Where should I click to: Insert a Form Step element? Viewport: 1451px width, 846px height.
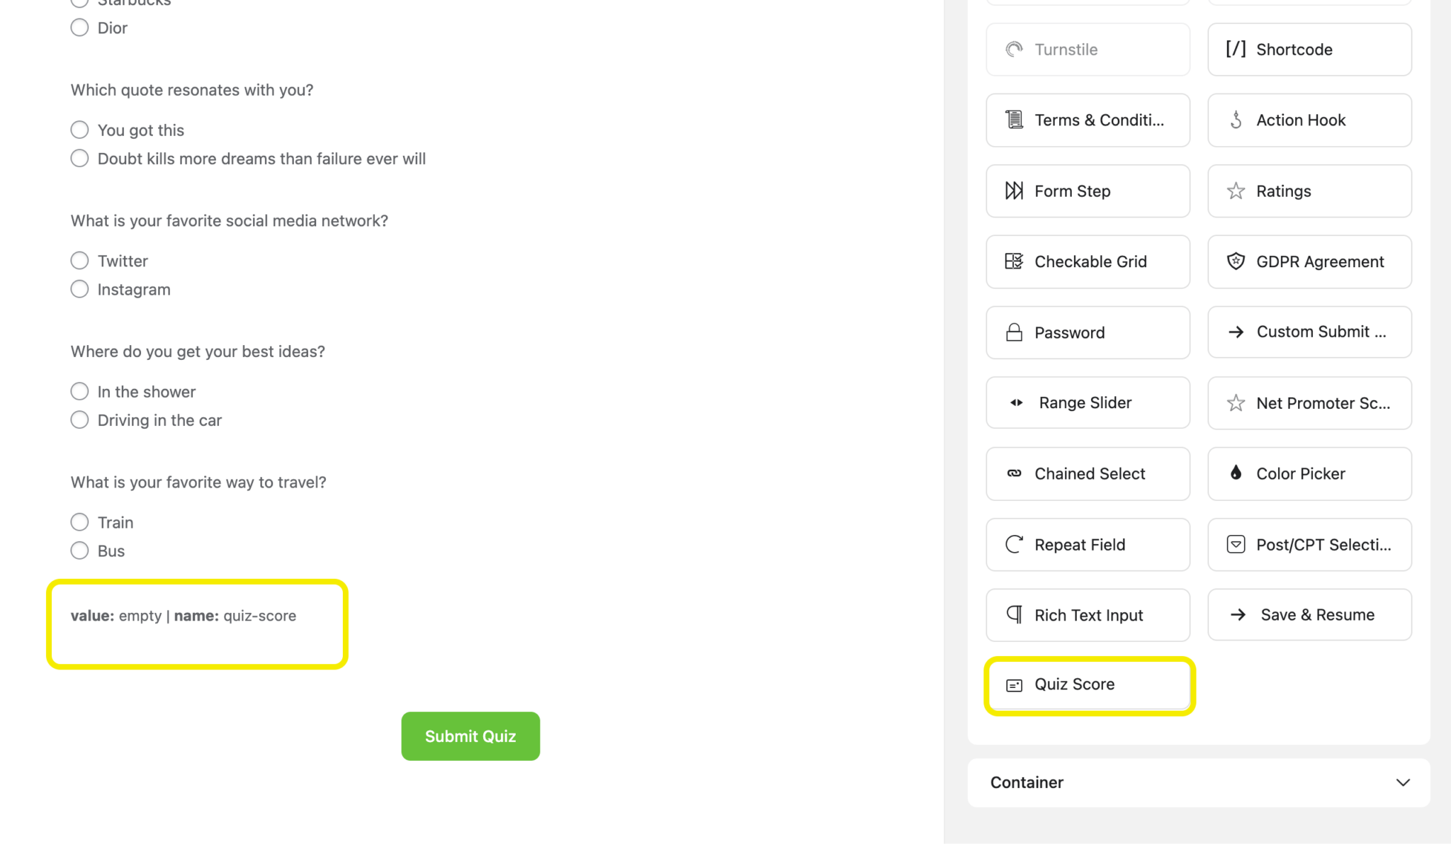pyautogui.click(x=1087, y=191)
